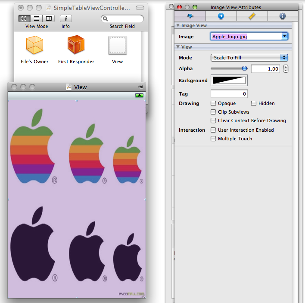305x303 pixels.
Task: Enable User Interaction Enabled checkbox
Action: [x=213, y=130]
